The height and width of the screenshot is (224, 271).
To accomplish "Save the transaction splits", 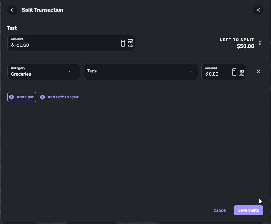I will (x=248, y=210).
